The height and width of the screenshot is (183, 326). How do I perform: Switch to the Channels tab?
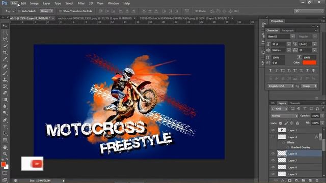pyautogui.click(x=295, y=103)
